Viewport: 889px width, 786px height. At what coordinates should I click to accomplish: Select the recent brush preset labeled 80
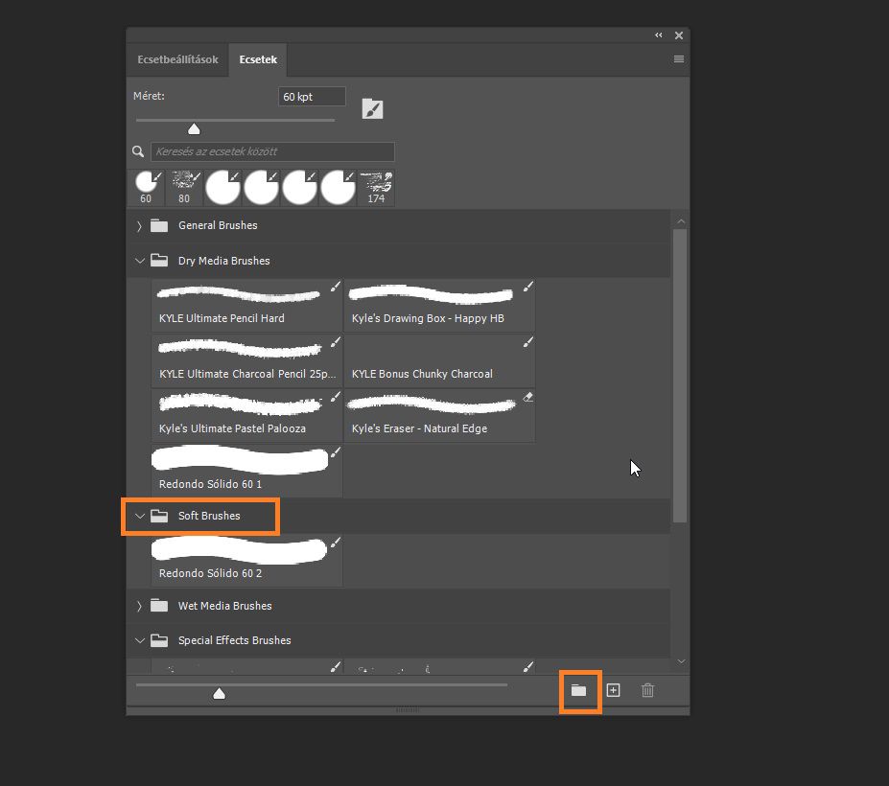click(184, 188)
